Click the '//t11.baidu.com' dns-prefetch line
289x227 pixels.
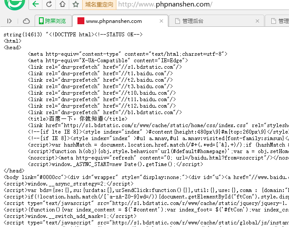coord(102,99)
